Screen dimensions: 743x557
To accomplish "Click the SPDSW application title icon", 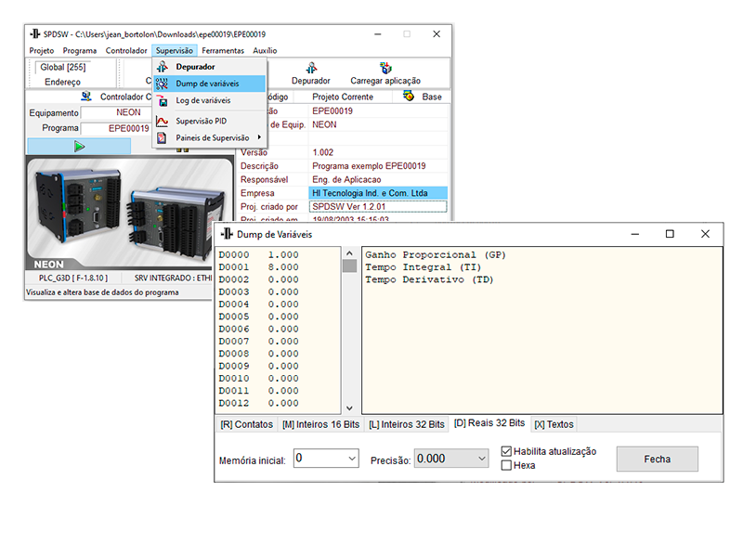I will coord(35,34).
